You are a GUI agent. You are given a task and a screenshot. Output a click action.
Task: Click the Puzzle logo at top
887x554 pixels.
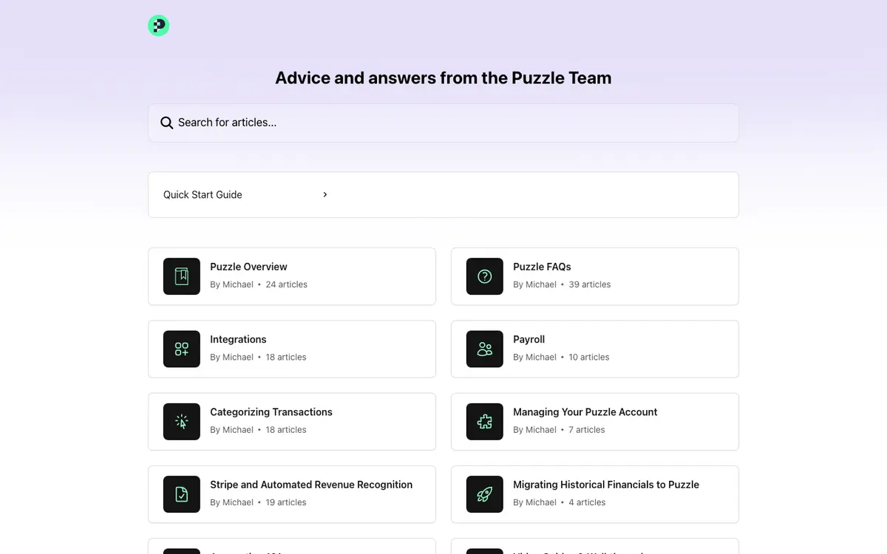click(159, 26)
